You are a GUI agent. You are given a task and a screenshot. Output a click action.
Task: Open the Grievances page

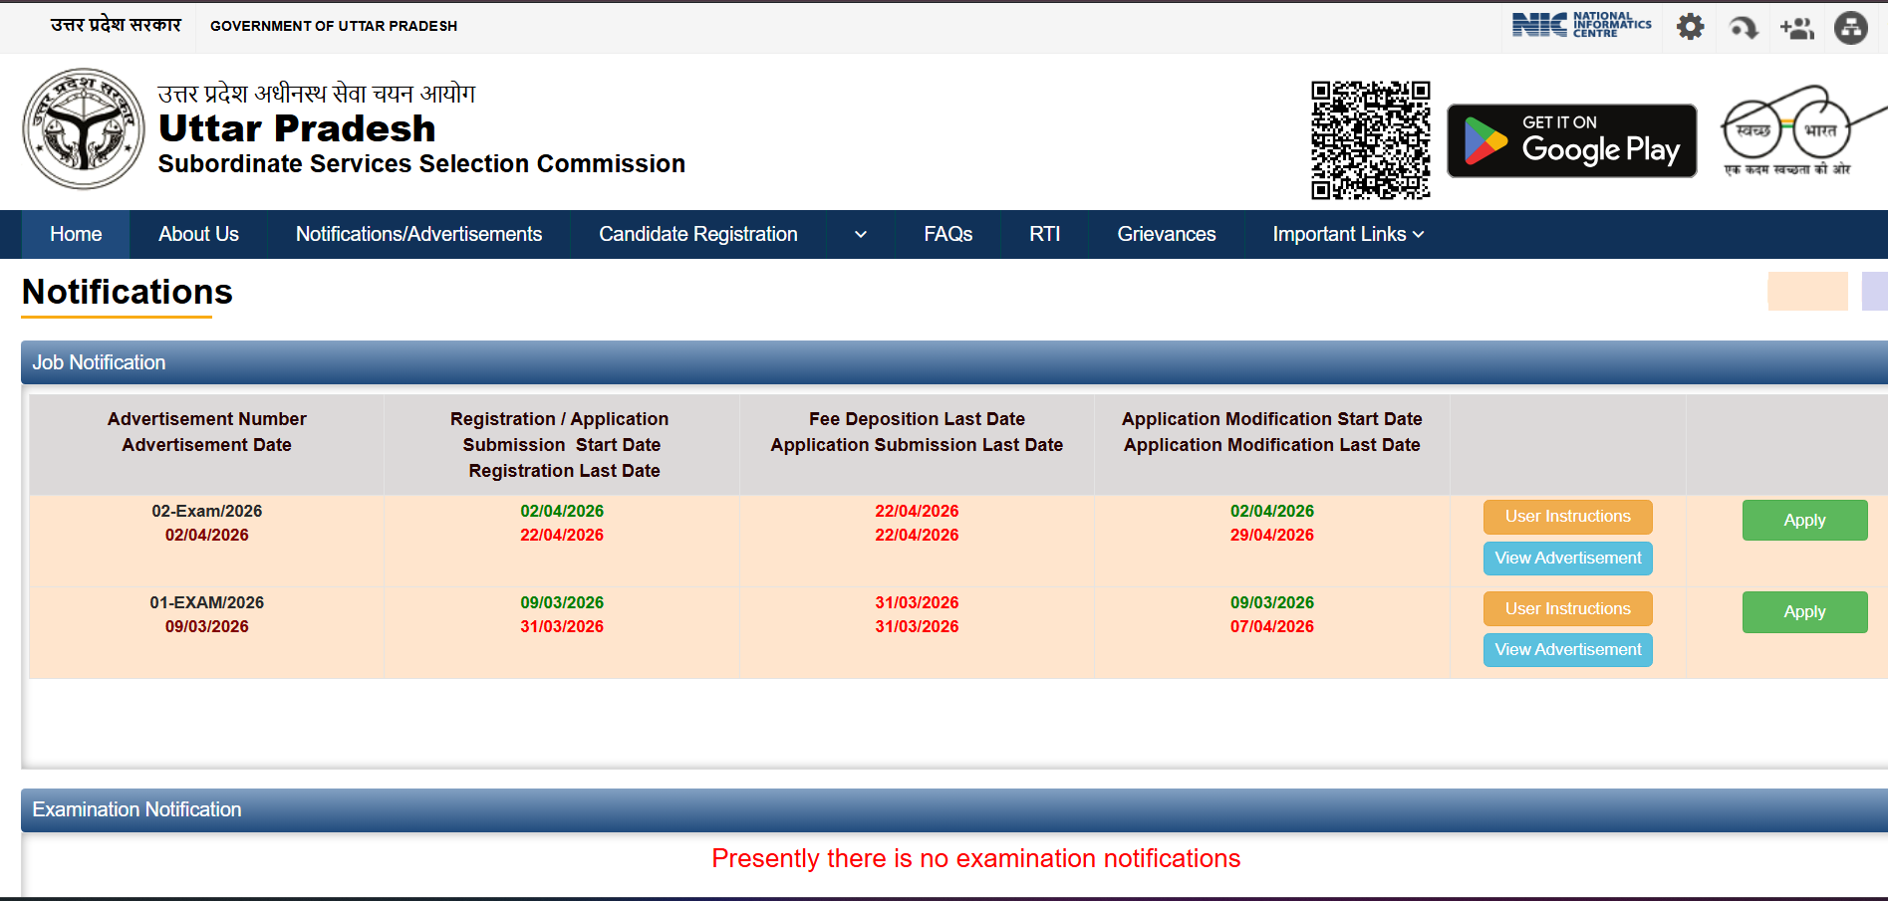[1166, 235]
